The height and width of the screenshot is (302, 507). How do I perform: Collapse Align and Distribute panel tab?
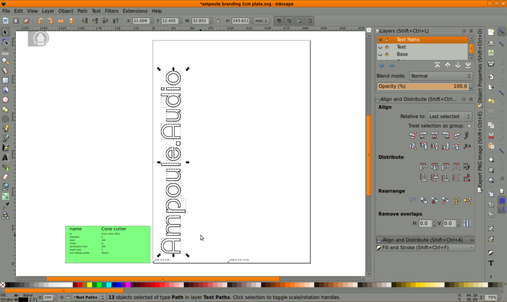[x=425, y=240]
